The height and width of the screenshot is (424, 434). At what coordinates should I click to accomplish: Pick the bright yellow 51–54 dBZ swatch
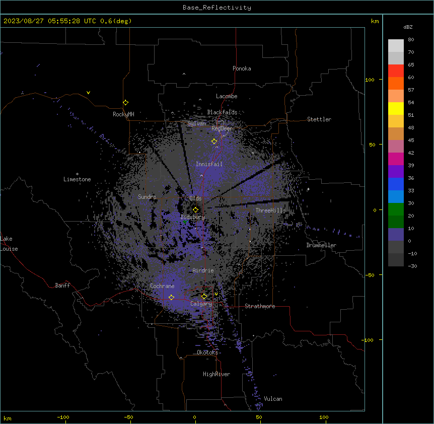point(396,109)
